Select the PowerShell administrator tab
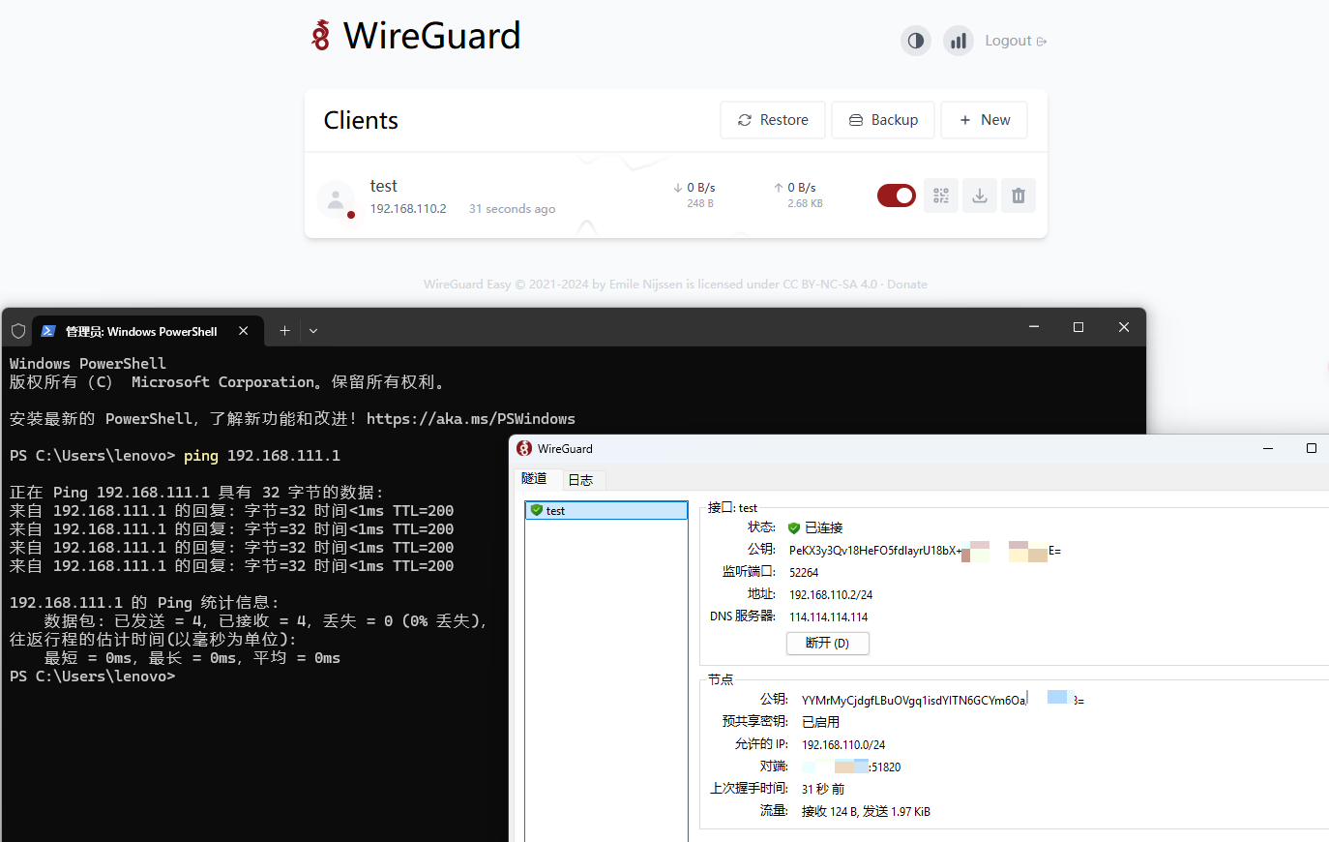Image resolution: width=1329 pixels, height=842 pixels. click(x=141, y=331)
